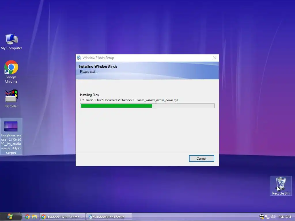
Task: Select the Recycle Bin icon
Action: coord(281,186)
